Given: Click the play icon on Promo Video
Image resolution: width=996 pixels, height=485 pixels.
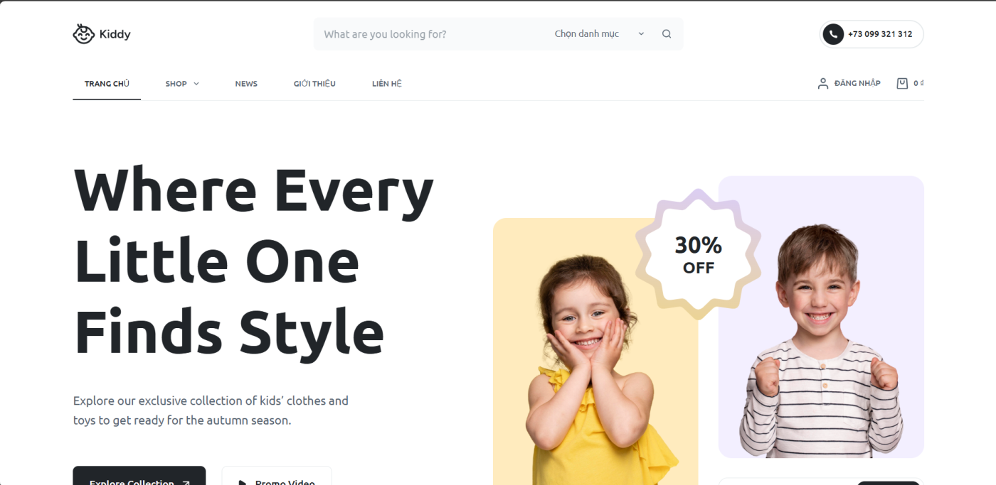Looking at the screenshot, I should (x=242, y=483).
